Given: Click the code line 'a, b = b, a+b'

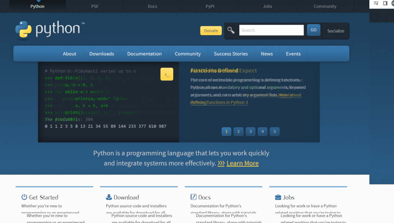Looking at the screenshot, I should [92, 105].
